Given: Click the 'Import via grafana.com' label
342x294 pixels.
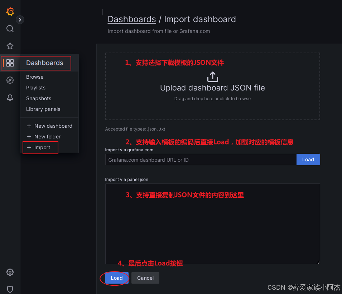Looking at the screenshot, I should [129, 150].
